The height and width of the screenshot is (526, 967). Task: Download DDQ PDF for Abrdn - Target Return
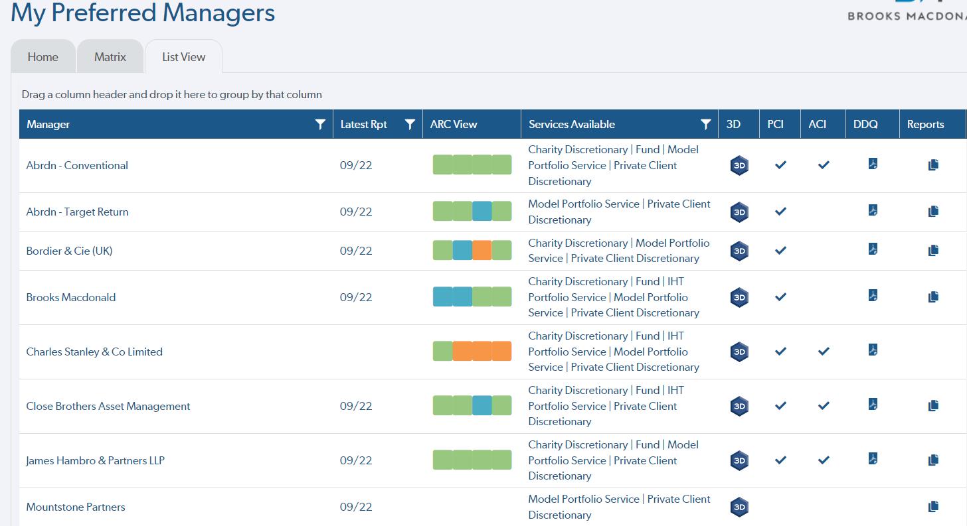(x=873, y=210)
